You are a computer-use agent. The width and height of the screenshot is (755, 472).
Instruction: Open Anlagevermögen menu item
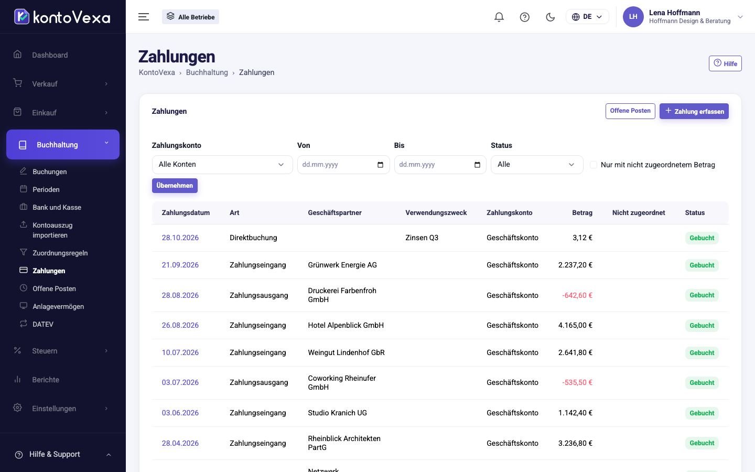tap(58, 306)
